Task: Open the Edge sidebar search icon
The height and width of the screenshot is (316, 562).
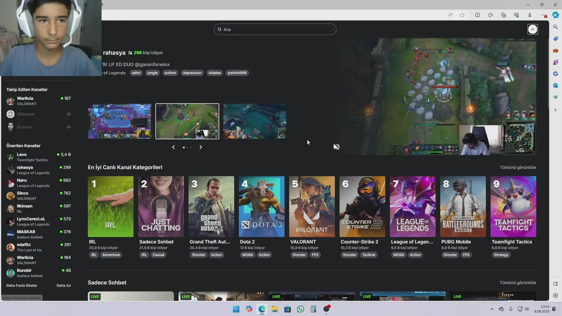Action: (555, 27)
